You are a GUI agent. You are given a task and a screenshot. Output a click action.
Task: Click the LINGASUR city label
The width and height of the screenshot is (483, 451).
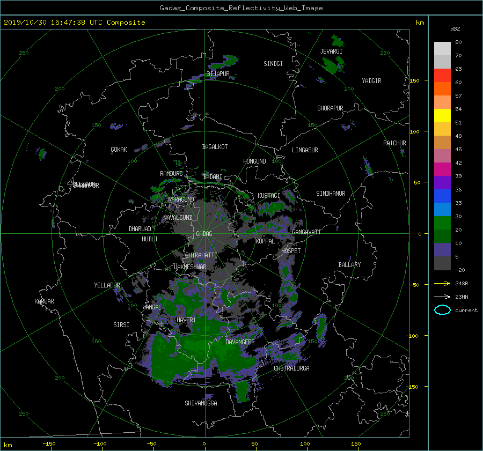305,150
